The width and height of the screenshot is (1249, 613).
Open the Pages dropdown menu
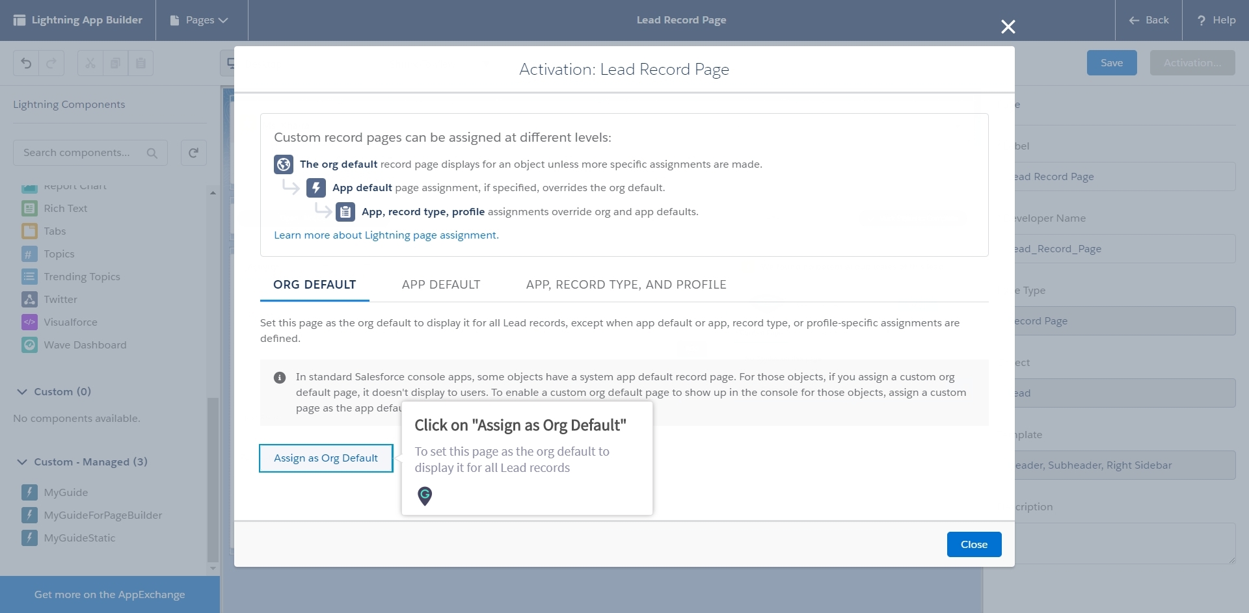pos(199,20)
